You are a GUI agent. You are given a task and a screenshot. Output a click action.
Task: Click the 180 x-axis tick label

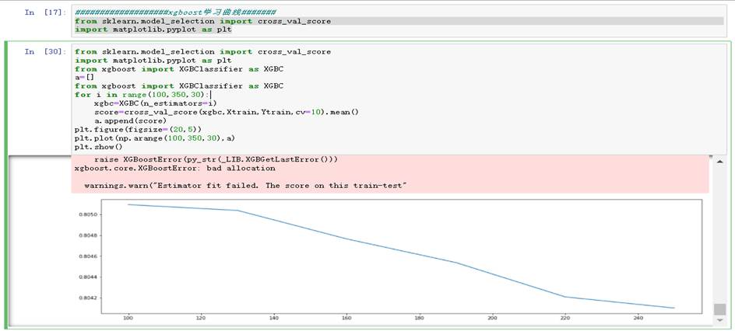pos(419,319)
